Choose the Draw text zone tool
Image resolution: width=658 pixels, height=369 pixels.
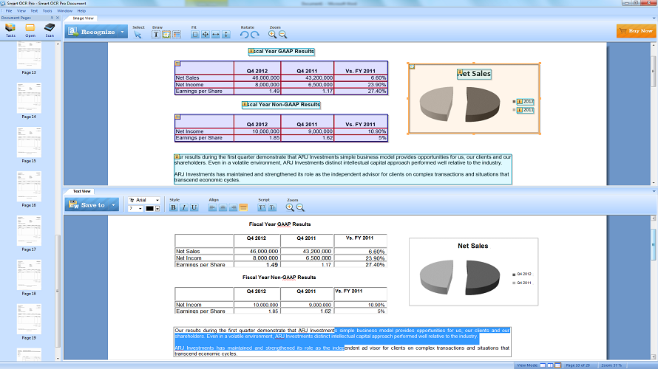(x=156, y=34)
